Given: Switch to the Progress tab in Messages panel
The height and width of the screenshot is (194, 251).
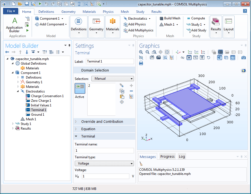Looking at the screenshot, I should 167,156.
